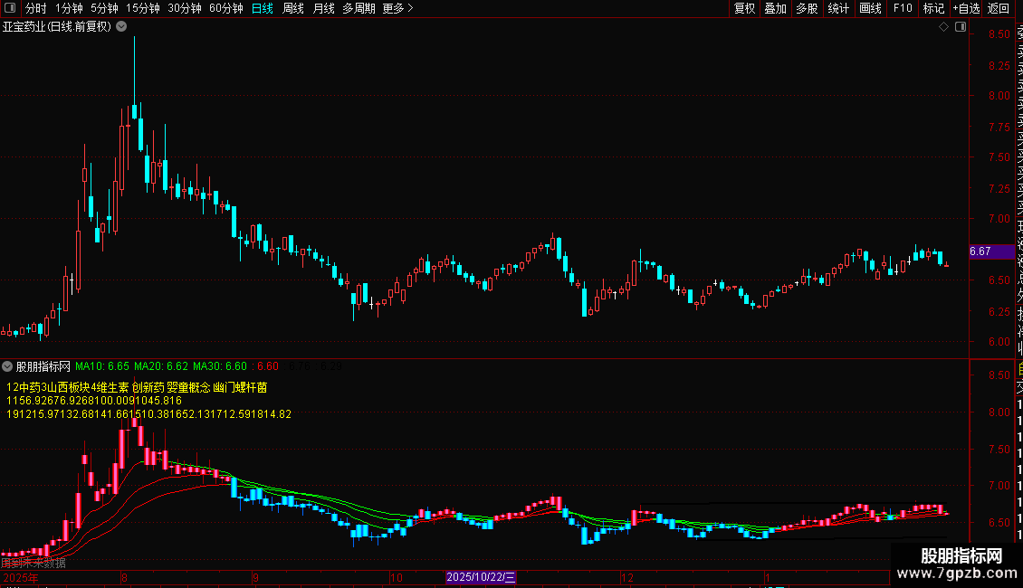This screenshot has width=1023, height=588.
Task: Click the 叠加 overlay button
Action: point(776,8)
